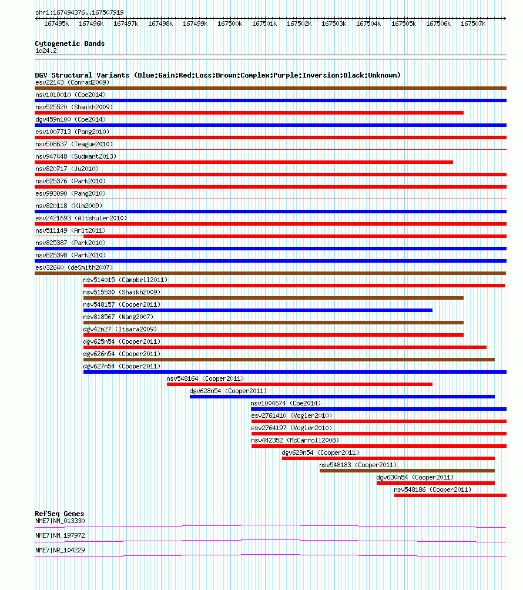Image resolution: width=523 pixels, height=590 pixels.
Task: Open dgv627n54 (Cooper2011) variant
Action: coord(122,367)
